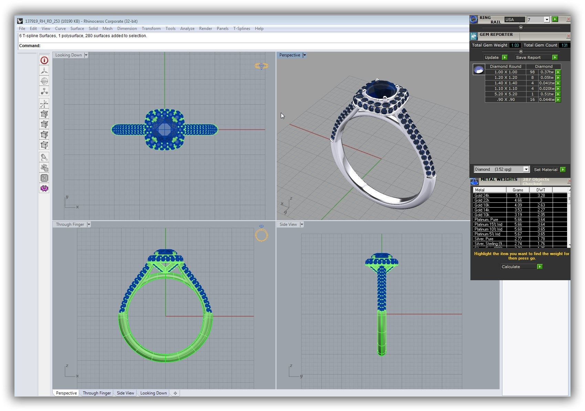Screen dimensions: 585x411
Task: Click the Update button in Gem Reporter
Action: pos(492,57)
